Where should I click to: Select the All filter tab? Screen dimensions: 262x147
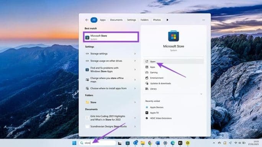[94, 20]
